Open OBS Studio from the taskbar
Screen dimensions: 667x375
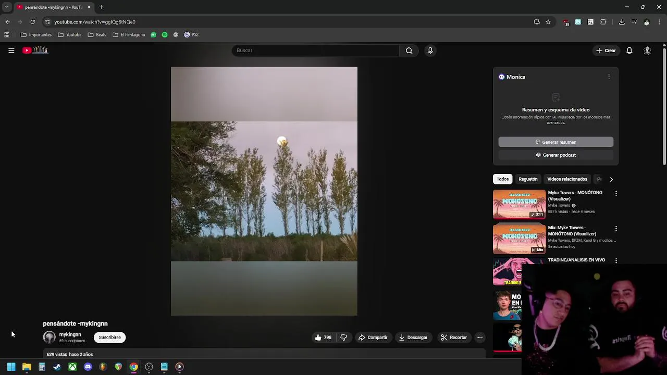pos(149,367)
